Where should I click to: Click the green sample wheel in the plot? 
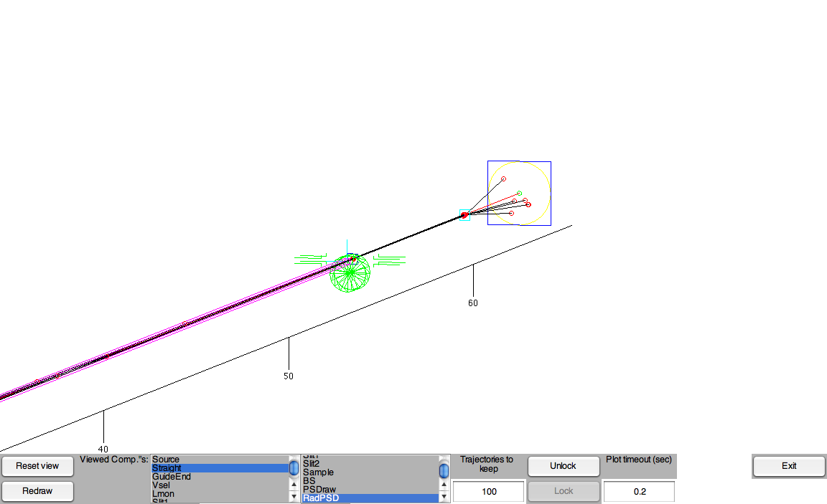point(350,273)
